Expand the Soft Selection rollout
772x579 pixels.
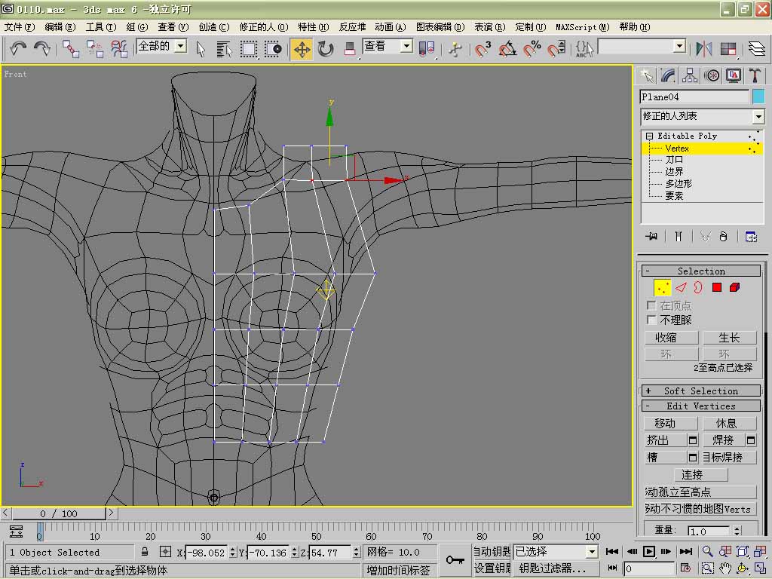pos(701,391)
